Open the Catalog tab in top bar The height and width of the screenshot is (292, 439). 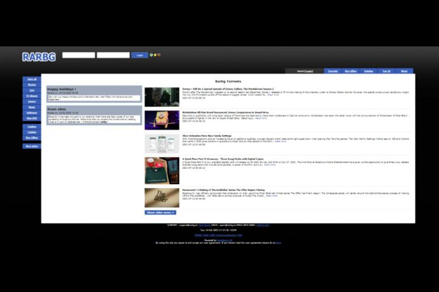pos(369,71)
